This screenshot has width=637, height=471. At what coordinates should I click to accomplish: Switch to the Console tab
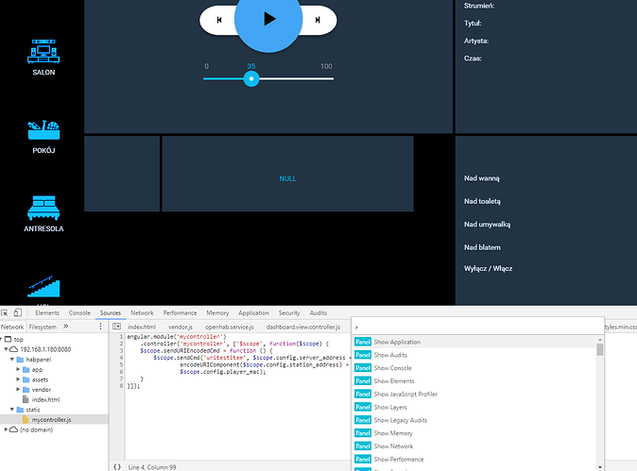(79, 312)
